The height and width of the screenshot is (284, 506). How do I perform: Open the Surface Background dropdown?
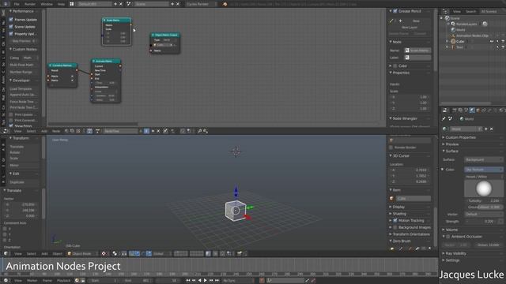point(483,159)
